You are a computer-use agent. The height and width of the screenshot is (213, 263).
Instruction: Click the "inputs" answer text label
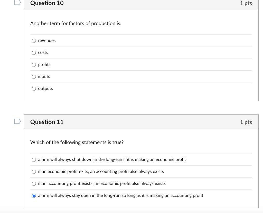pos(44,76)
